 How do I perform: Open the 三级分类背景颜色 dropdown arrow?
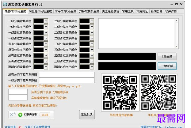[x=92, y=44]
